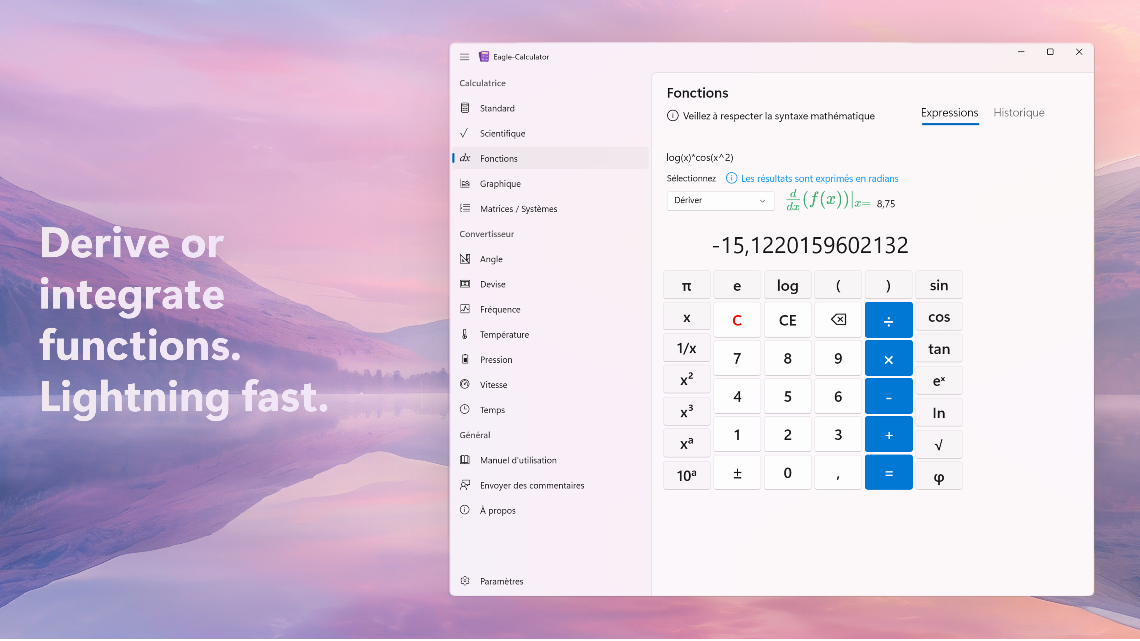Click the Température thermometer icon
This screenshot has height=641, width=1140.
pyautogui.click(x=465, y=334)
